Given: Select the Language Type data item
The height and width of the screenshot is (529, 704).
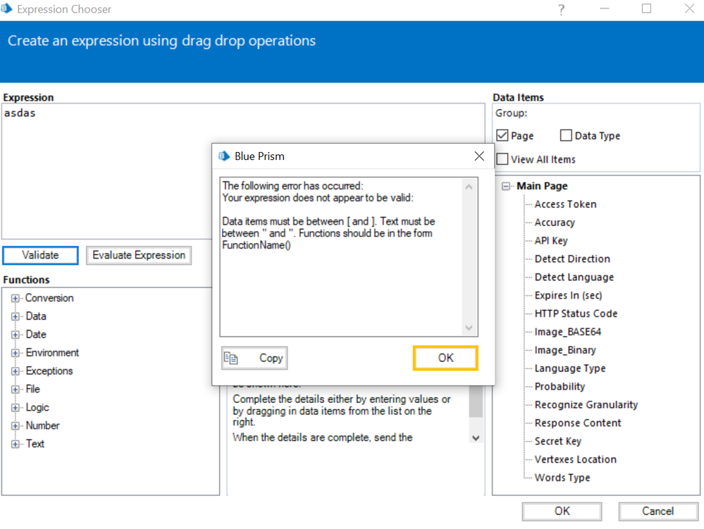Looking at the screenshot, I should (x=570, y=368).
